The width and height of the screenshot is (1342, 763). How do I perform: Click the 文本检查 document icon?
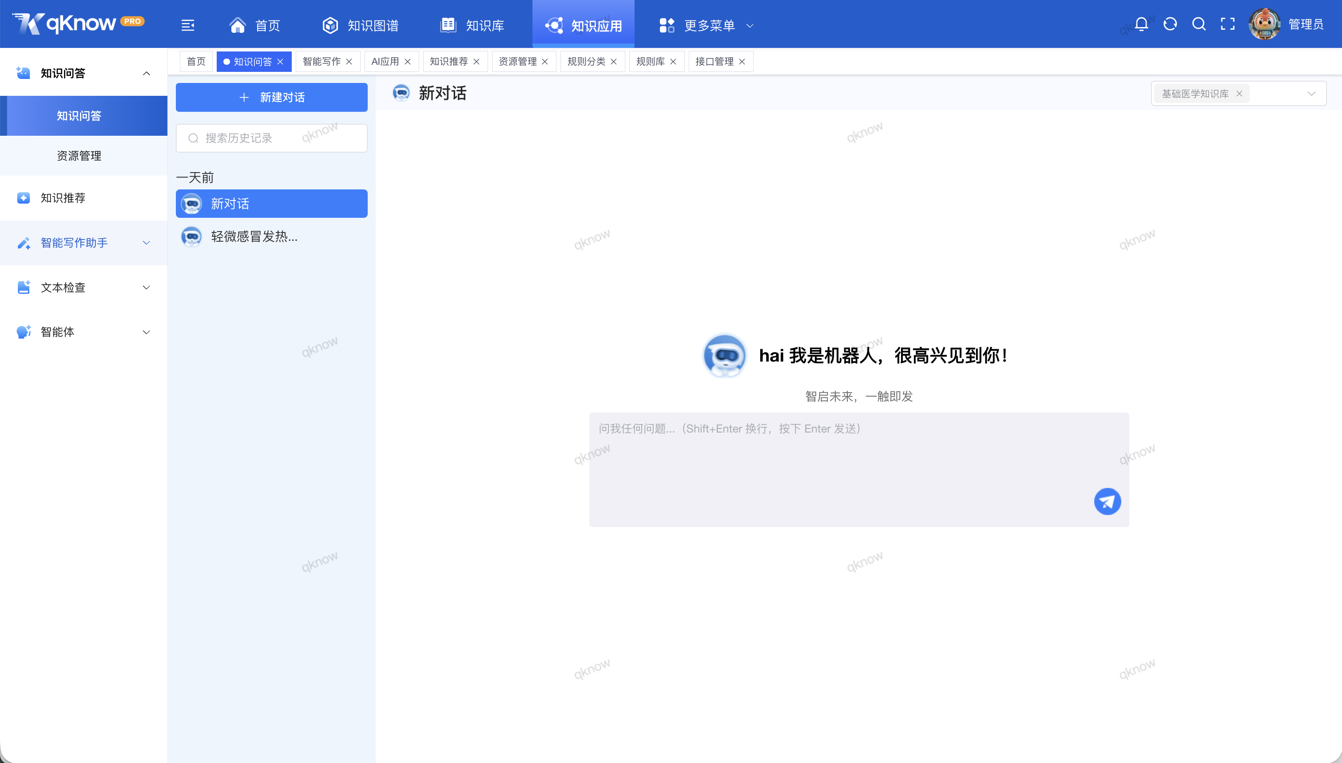click(24, 287)
